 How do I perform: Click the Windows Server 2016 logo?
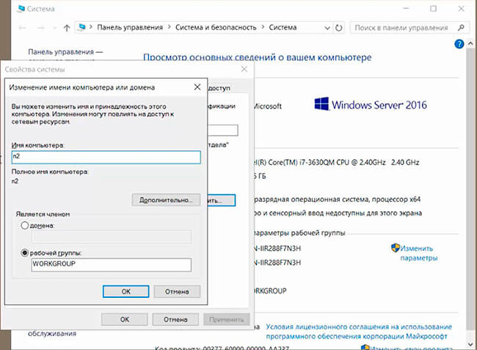370,104
